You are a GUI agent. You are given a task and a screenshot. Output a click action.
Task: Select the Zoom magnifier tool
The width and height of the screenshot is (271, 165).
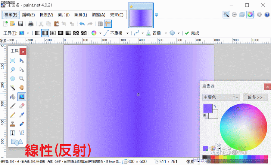click(x=22, y=79)
